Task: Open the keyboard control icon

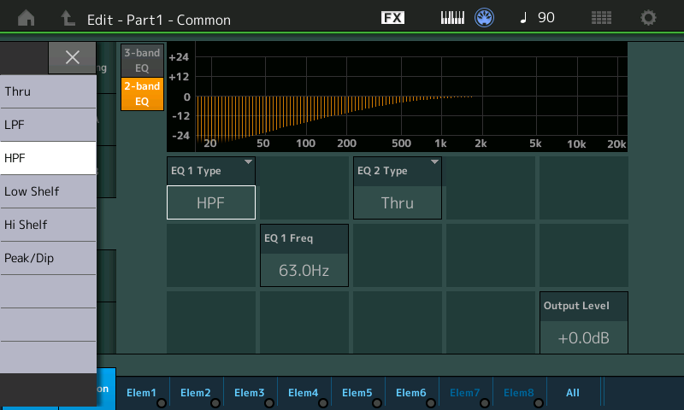Action: click(452, 18)
